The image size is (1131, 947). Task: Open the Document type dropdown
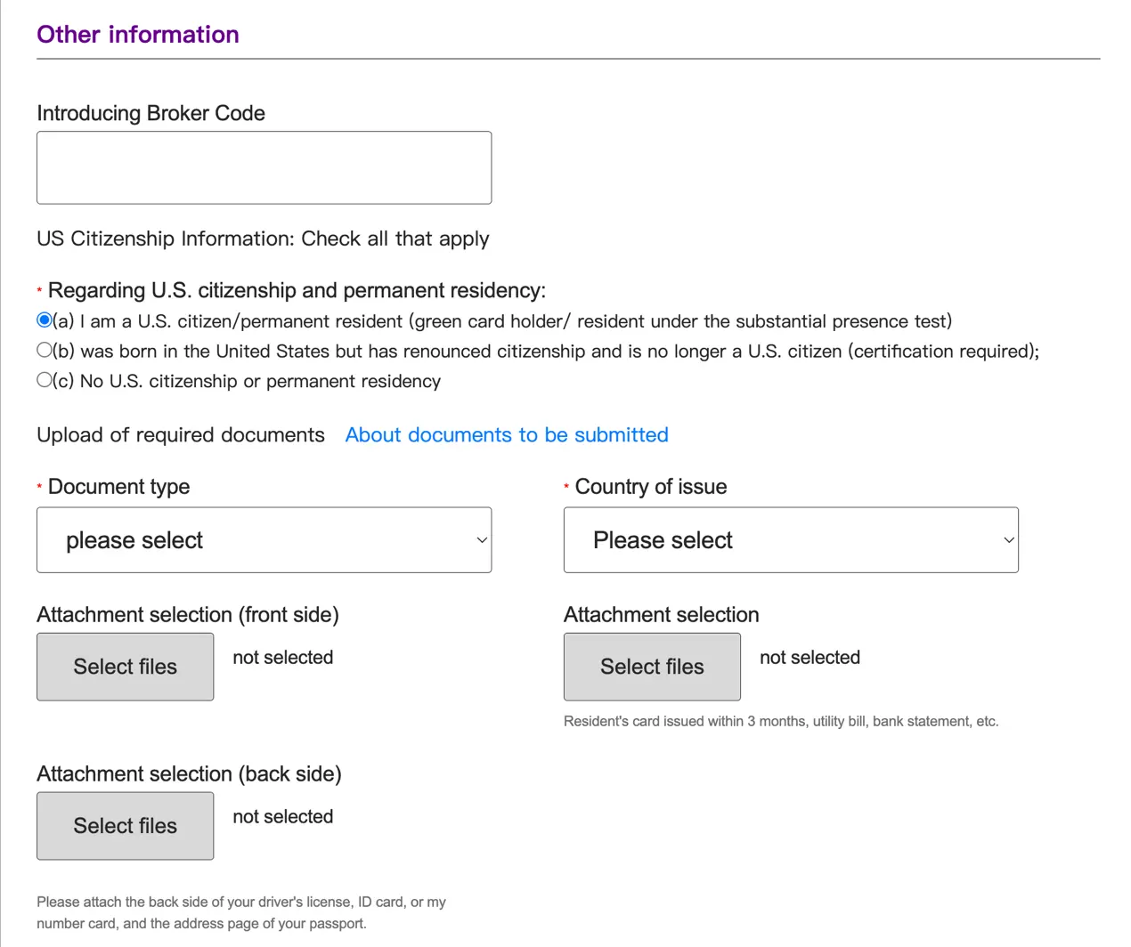[264, 539]
